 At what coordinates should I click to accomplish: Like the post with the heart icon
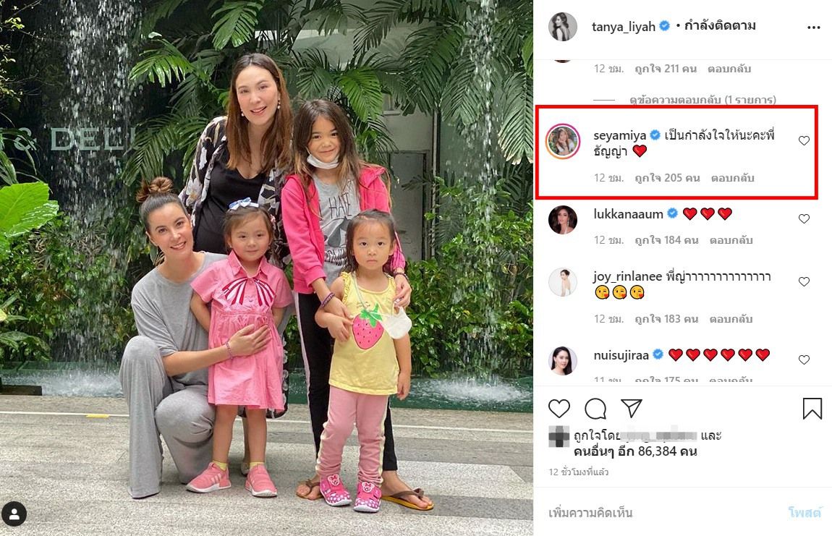click(559, 409)
